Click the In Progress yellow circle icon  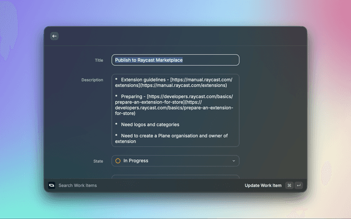pos(118,161)
